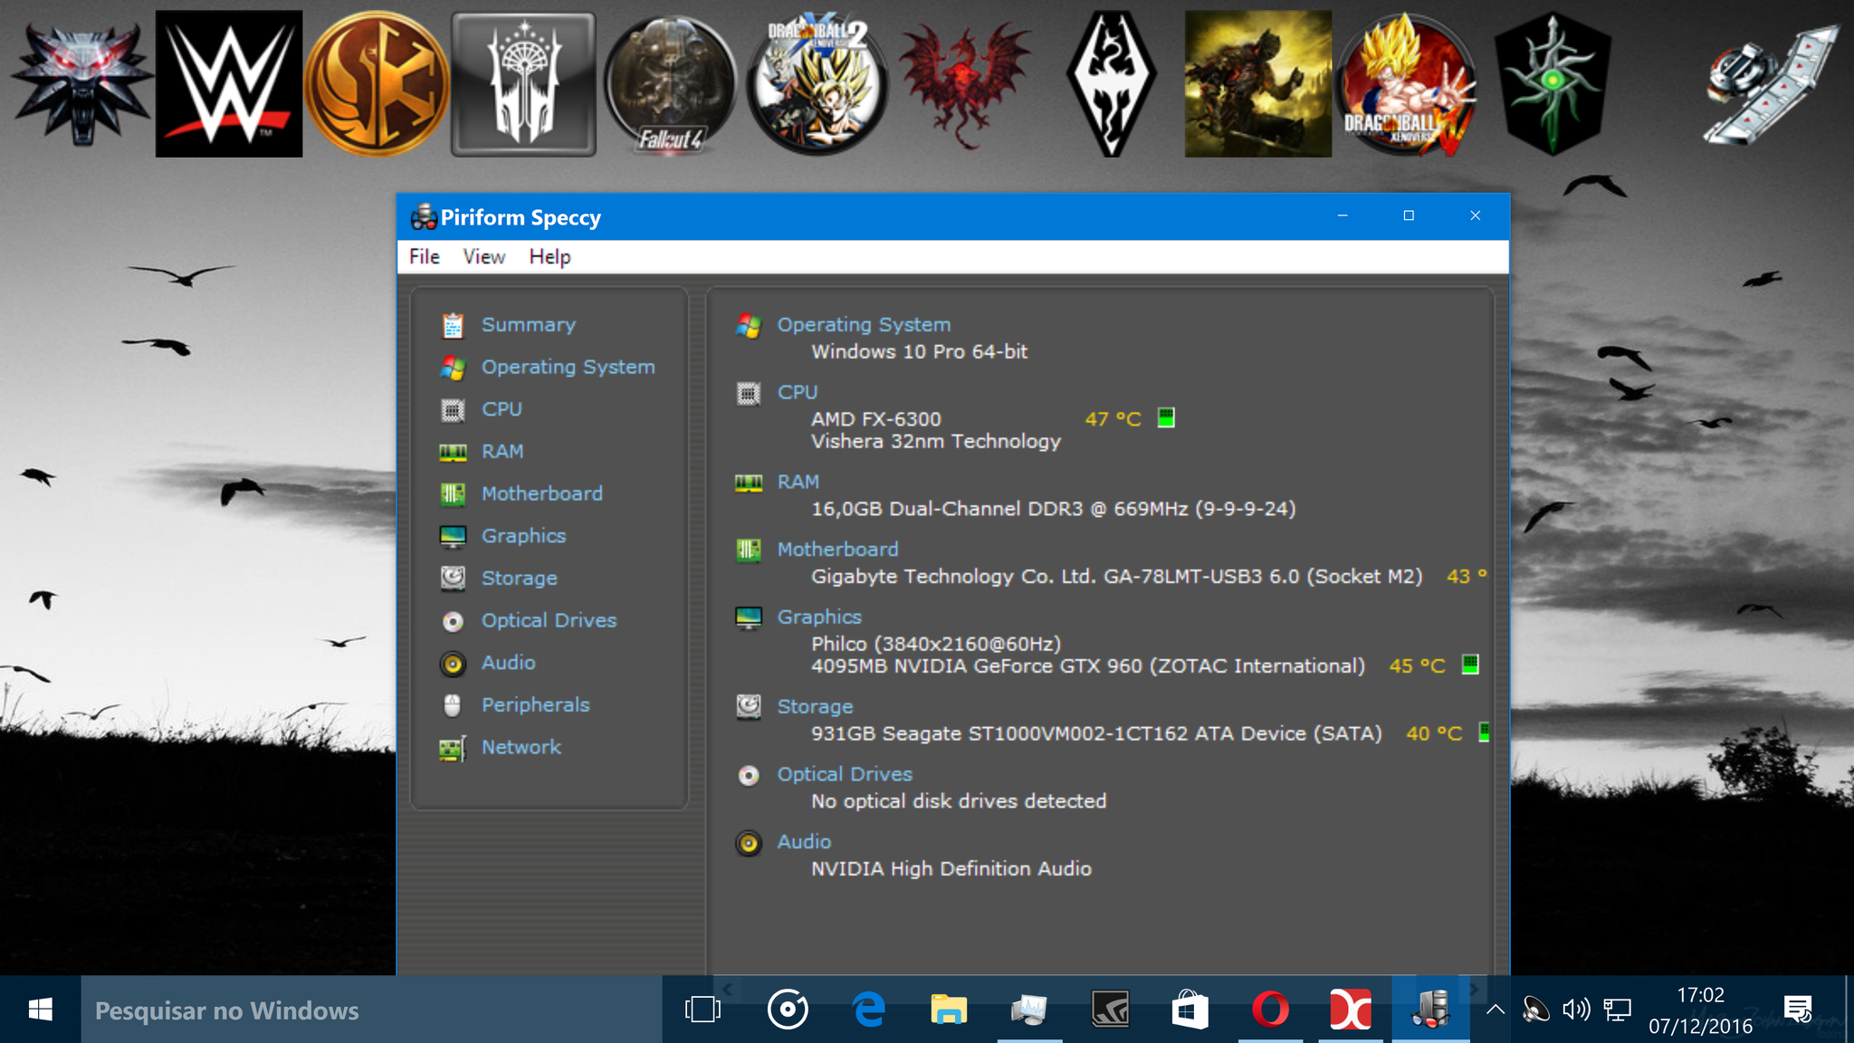The image size is (1854, 1043).
Task: Open the Network sidebar entry
Action: tap(521, 747)
